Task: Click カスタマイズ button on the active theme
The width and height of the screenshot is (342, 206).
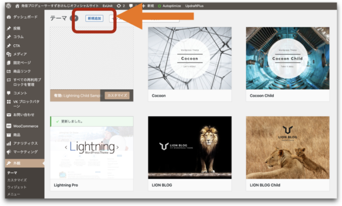Action: tap(117, 96)
